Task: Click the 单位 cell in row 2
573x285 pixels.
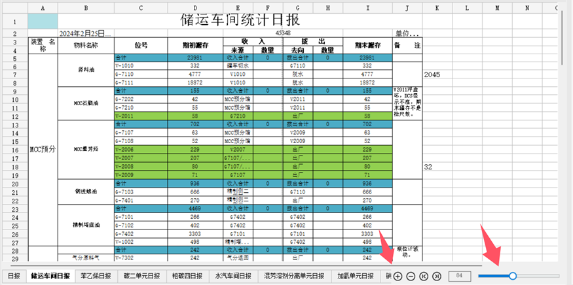Action: click(x=407, y=33)
